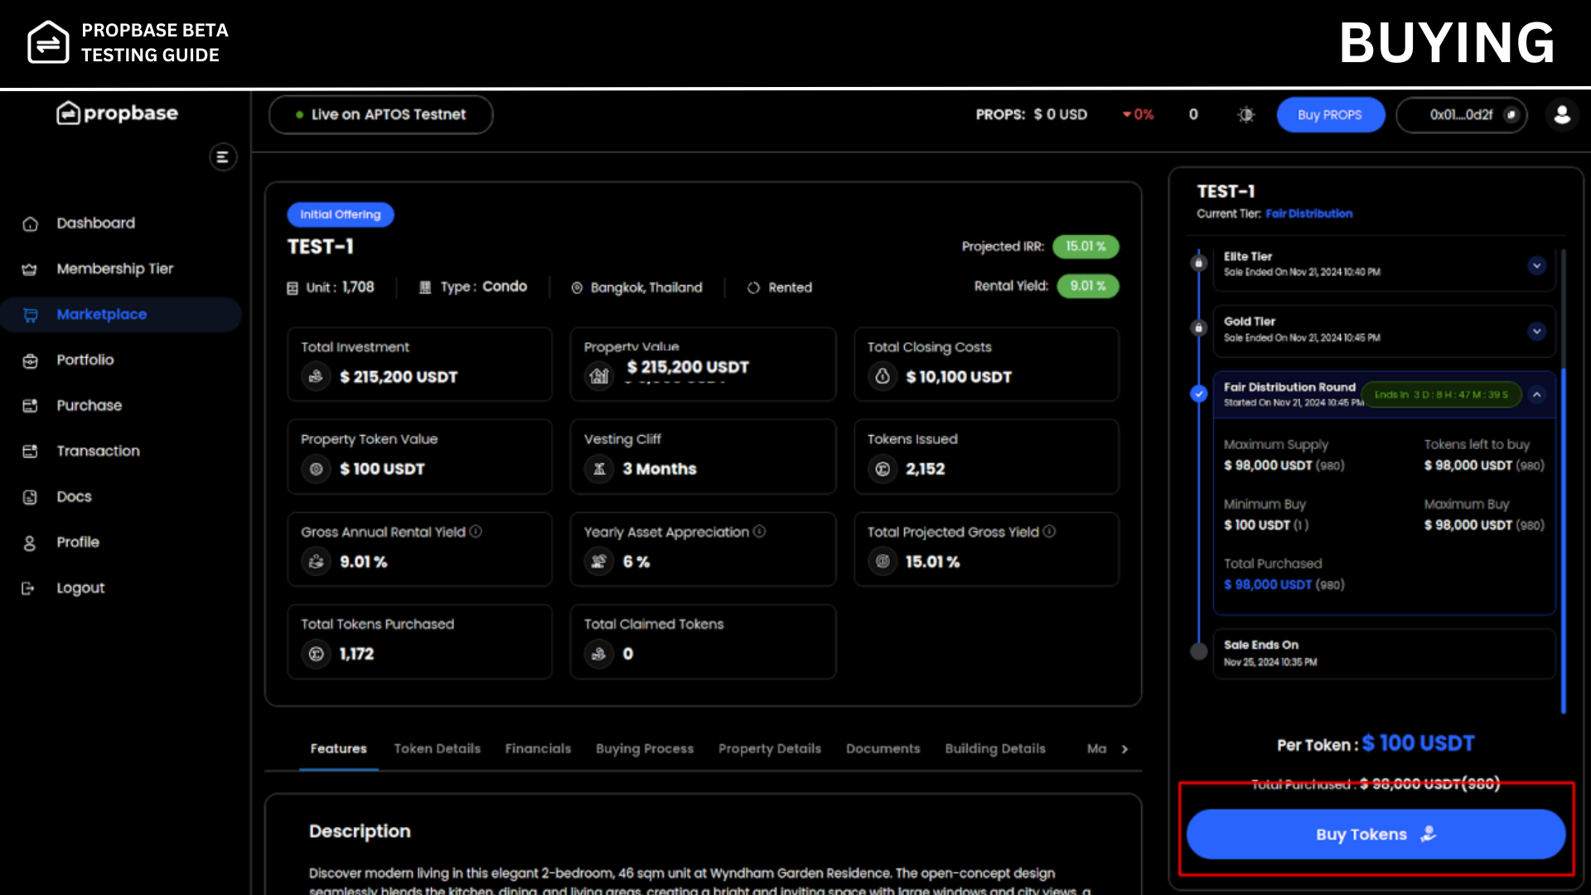The width and height of the screenshot is (1591, 895).
Task: Switch to the Token Details tab
Action: [437, 748]
